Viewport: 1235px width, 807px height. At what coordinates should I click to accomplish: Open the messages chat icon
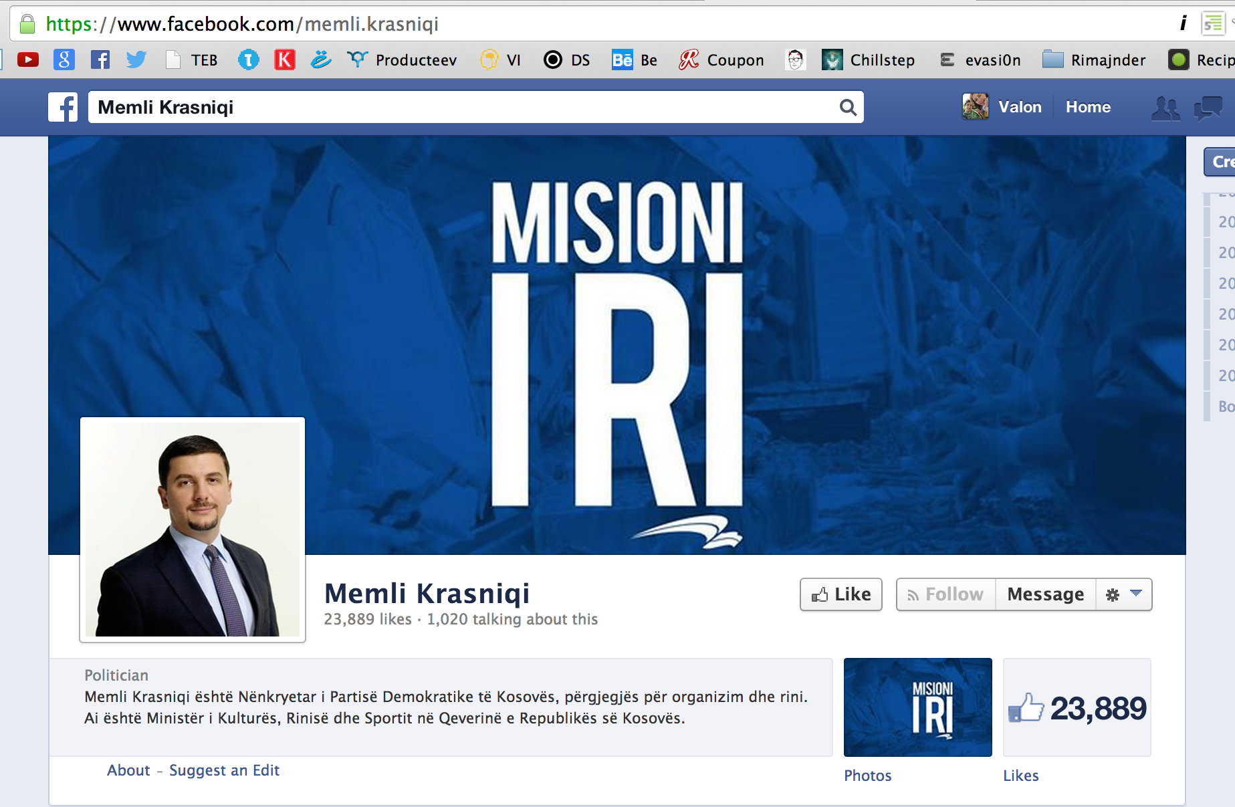pyautogui.click(x=1208, y=108)
